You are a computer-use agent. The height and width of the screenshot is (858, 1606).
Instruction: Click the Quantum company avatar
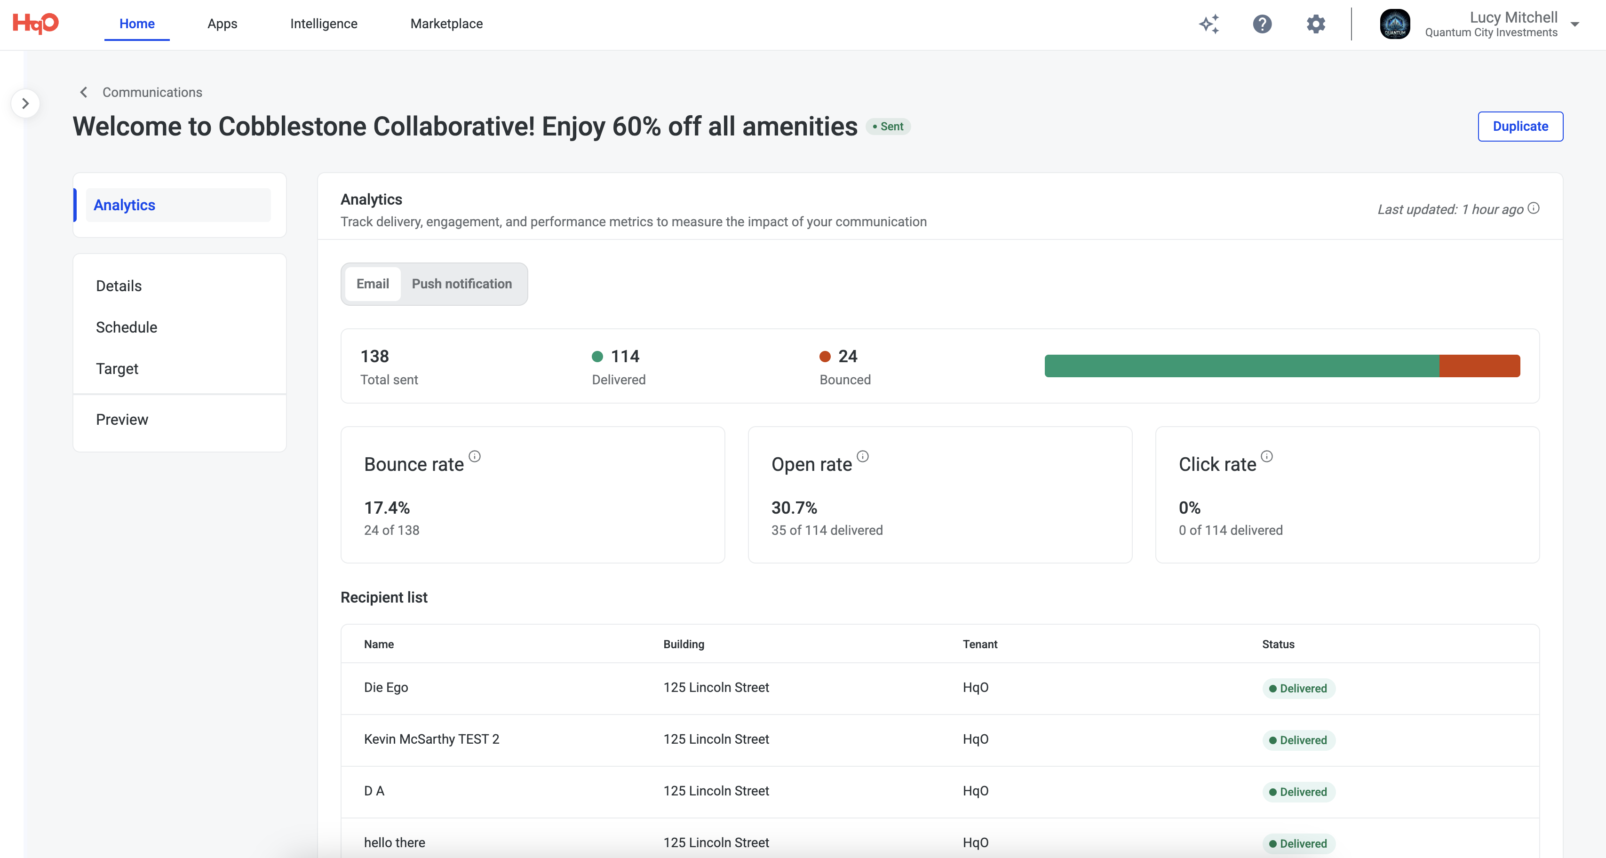click(1395, 24)
